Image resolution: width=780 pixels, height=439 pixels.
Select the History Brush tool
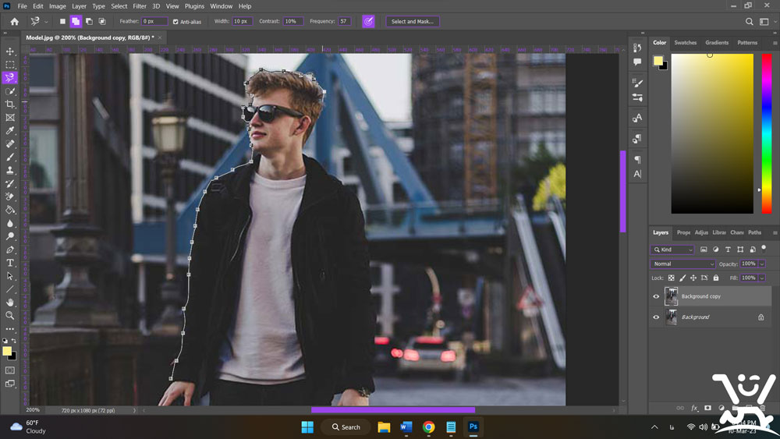10,183
